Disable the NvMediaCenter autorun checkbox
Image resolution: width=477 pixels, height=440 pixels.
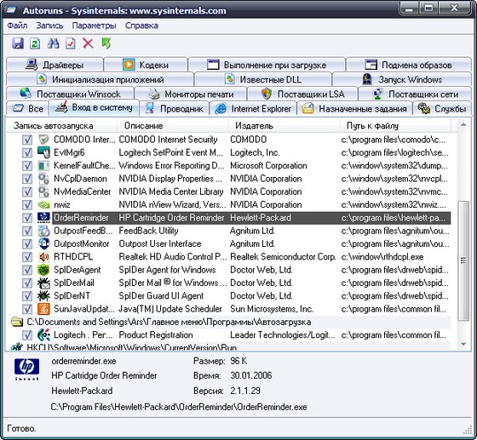[27, 192]
